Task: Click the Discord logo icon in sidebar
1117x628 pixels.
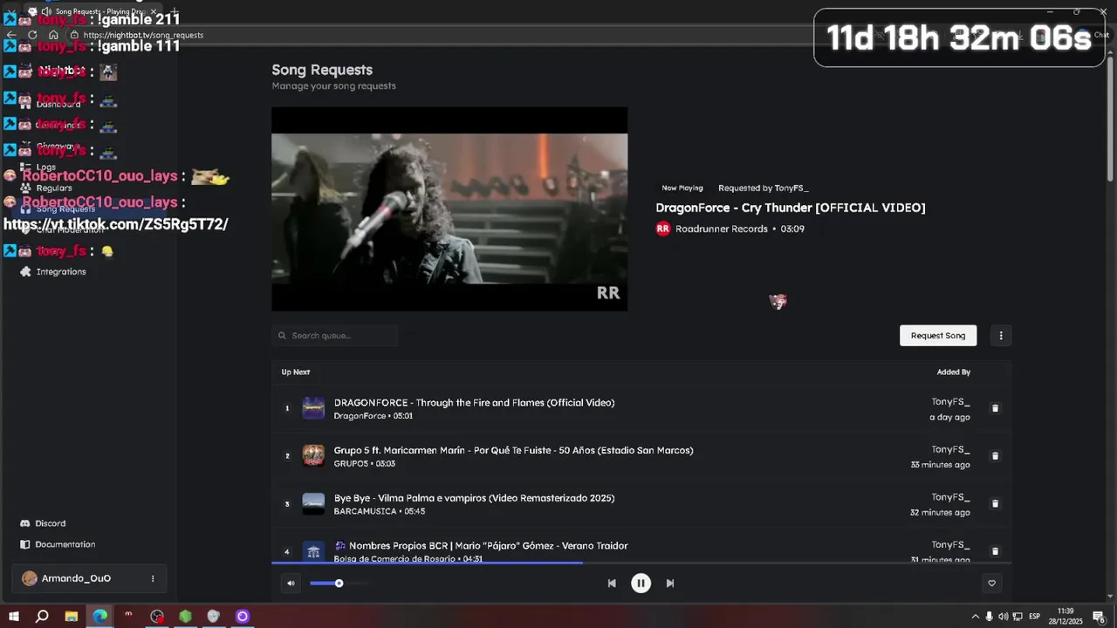Action: click(x=25, y=523)
